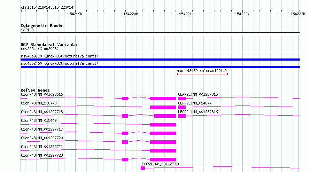Select C1orf43|NM_138740 transcript label
Image resolution: width=310 pixels, height=172 pixels.
[39, 103]
